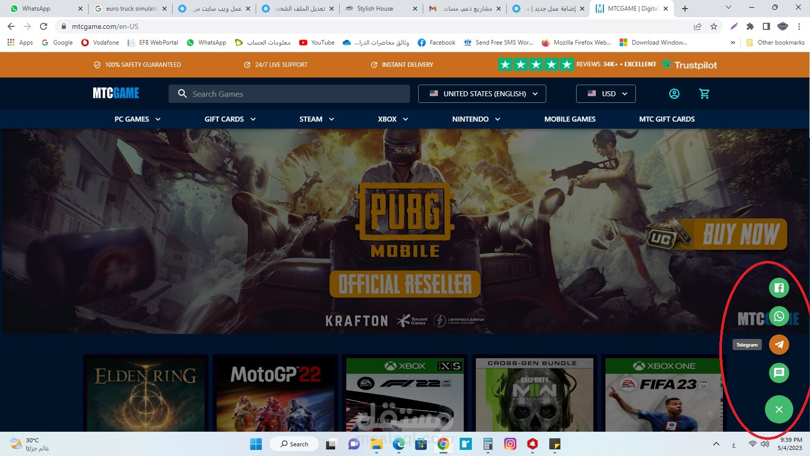This screenshot has height=456, width=810.
Task: Open the Call of Duty MWII thumbnail
Action: (x=535, y=394)
